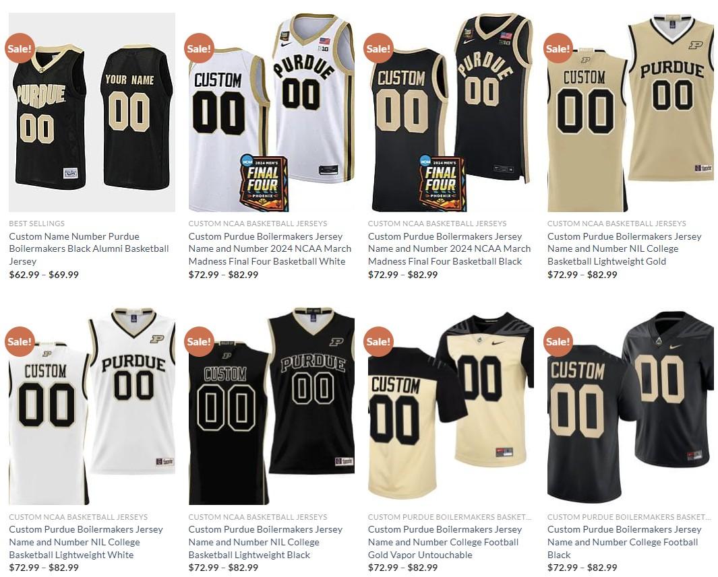Open the Gold Vapor Untouchable football jersey image
Screen dimensions: 718x577
pos(451,405)
